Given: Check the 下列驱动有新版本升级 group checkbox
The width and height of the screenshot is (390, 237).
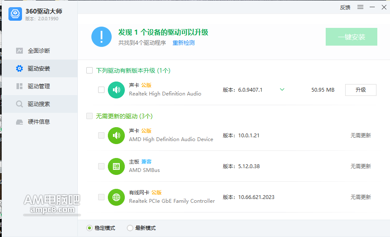Looking at the screenshot, I should click(x=90, y=71).
